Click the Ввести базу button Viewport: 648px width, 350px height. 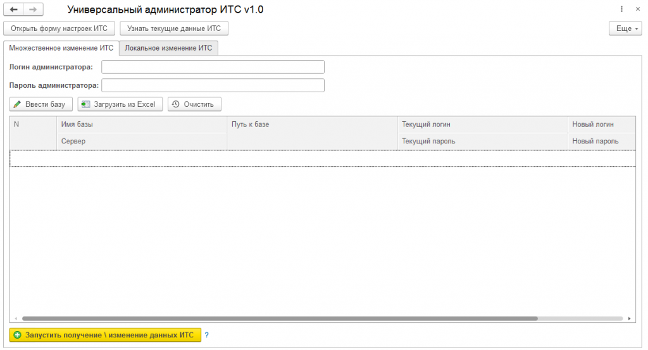pyautogui.click(x=41, y=104)
